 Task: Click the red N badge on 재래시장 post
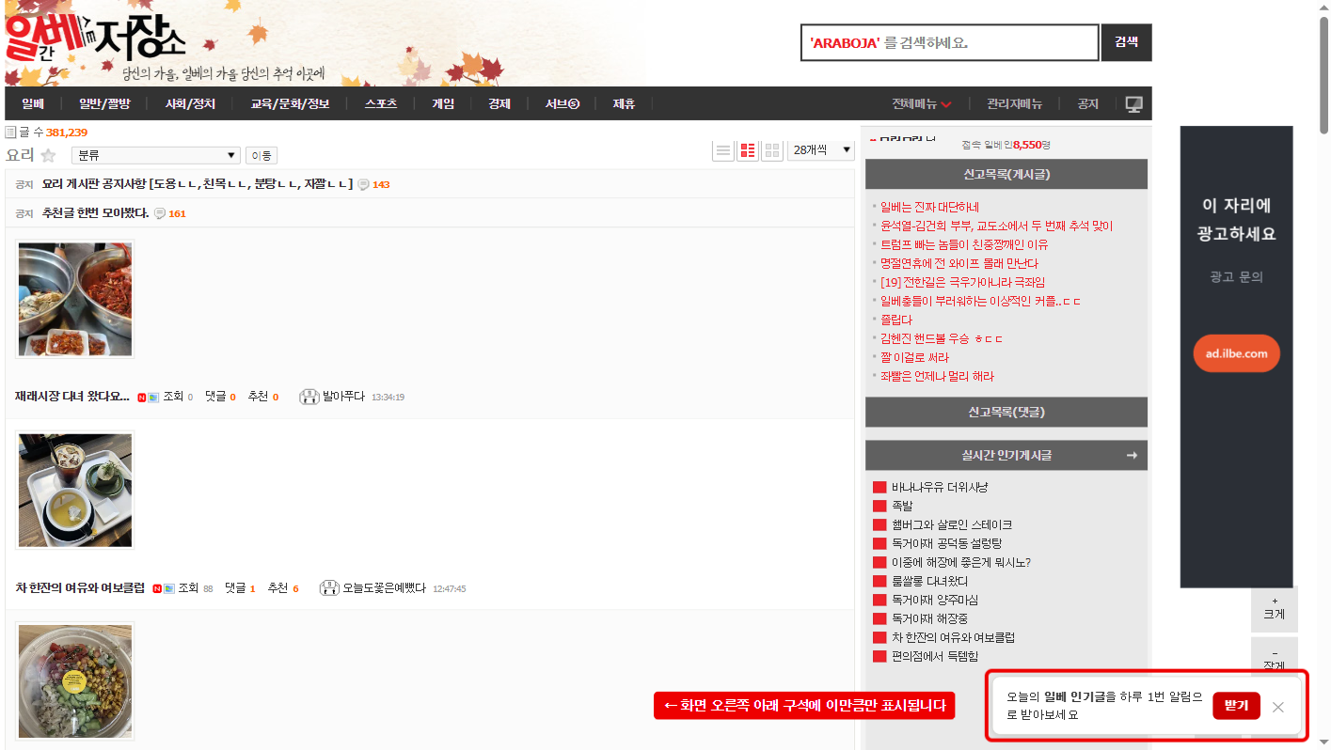pos(142,398)
